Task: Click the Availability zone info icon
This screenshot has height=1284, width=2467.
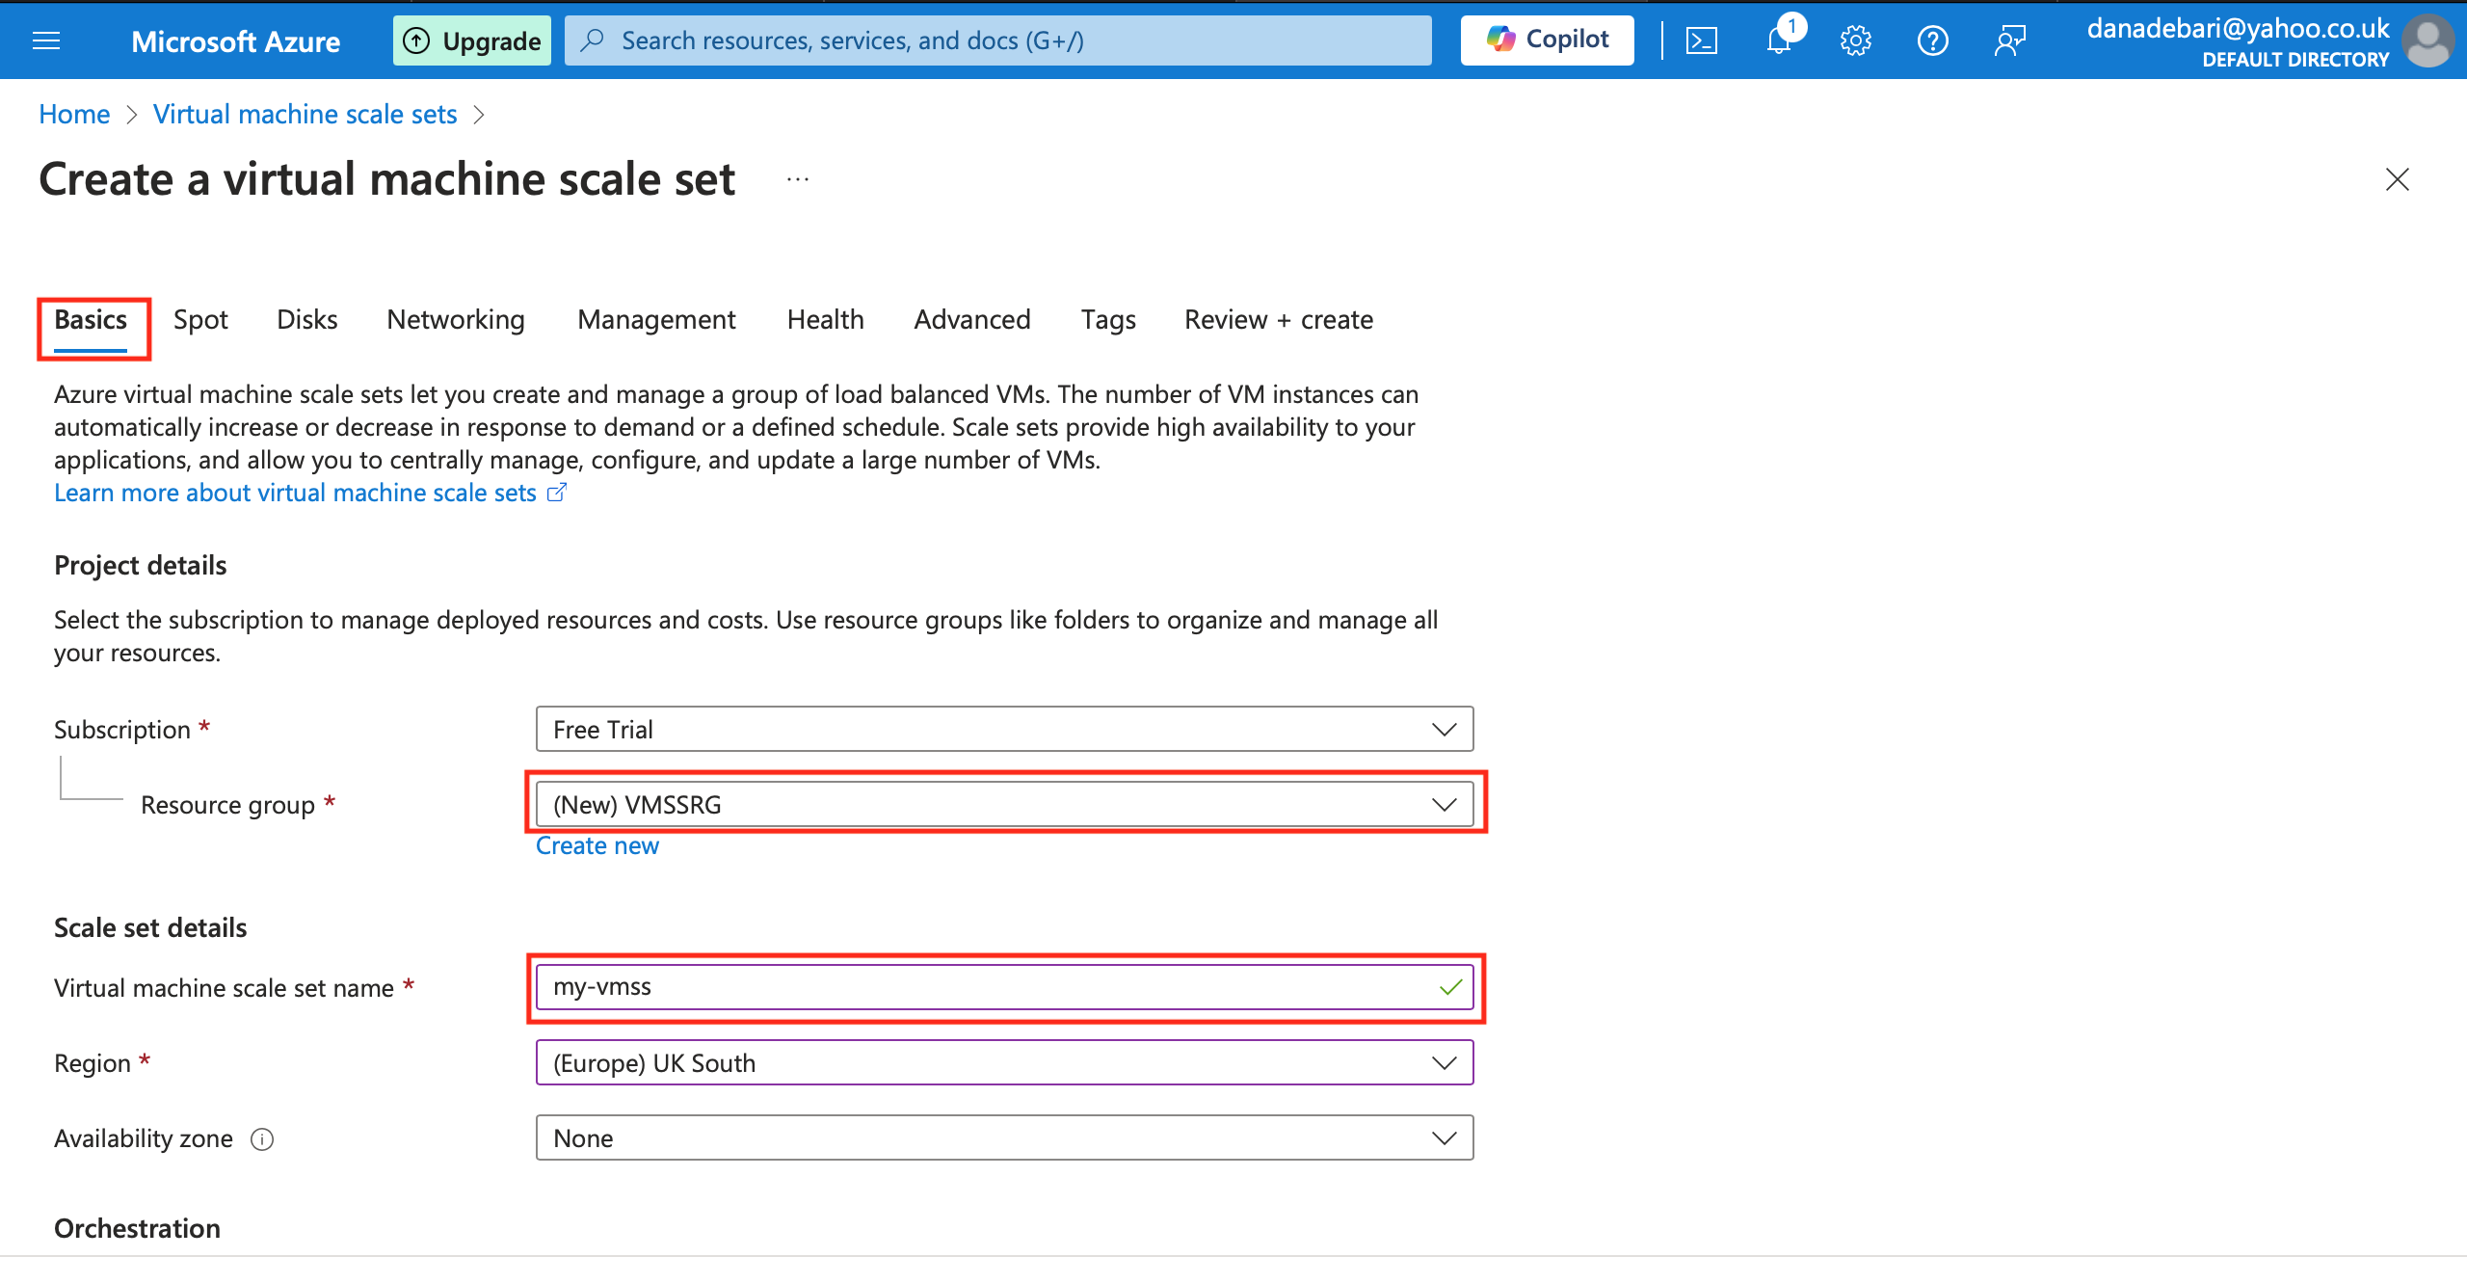Action: 262,1139
